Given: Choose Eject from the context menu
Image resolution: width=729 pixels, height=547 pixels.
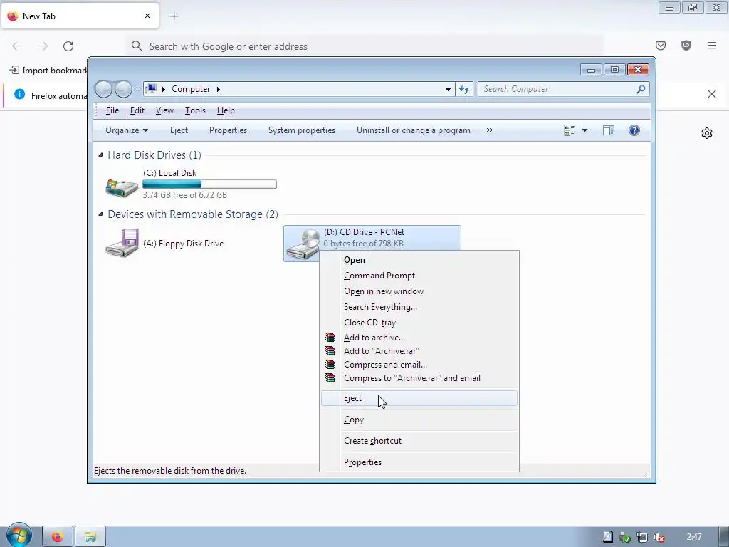Looking at the screenshot, I should coord(419,398).
